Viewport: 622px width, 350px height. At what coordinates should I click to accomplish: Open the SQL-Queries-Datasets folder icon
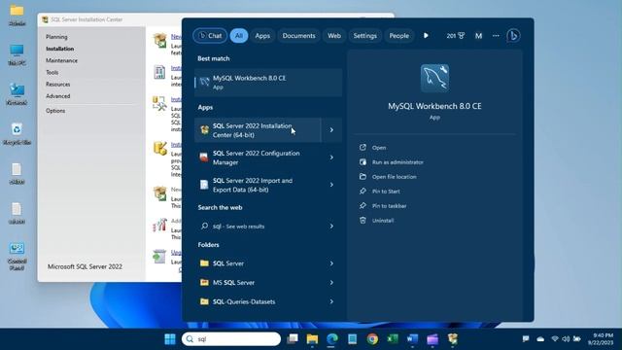coord(204,301)
